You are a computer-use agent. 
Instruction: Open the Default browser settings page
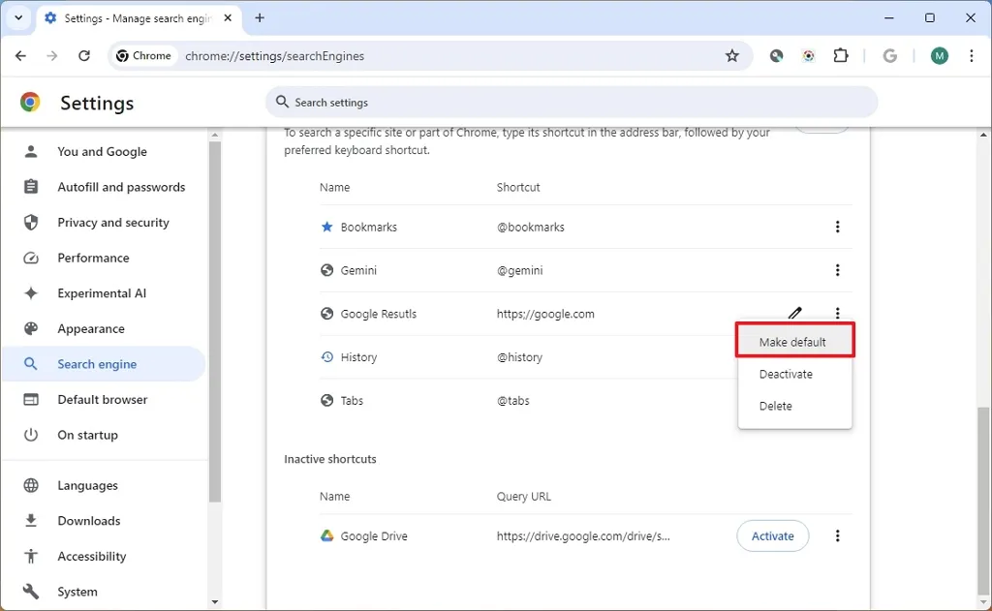click(102, 399)
